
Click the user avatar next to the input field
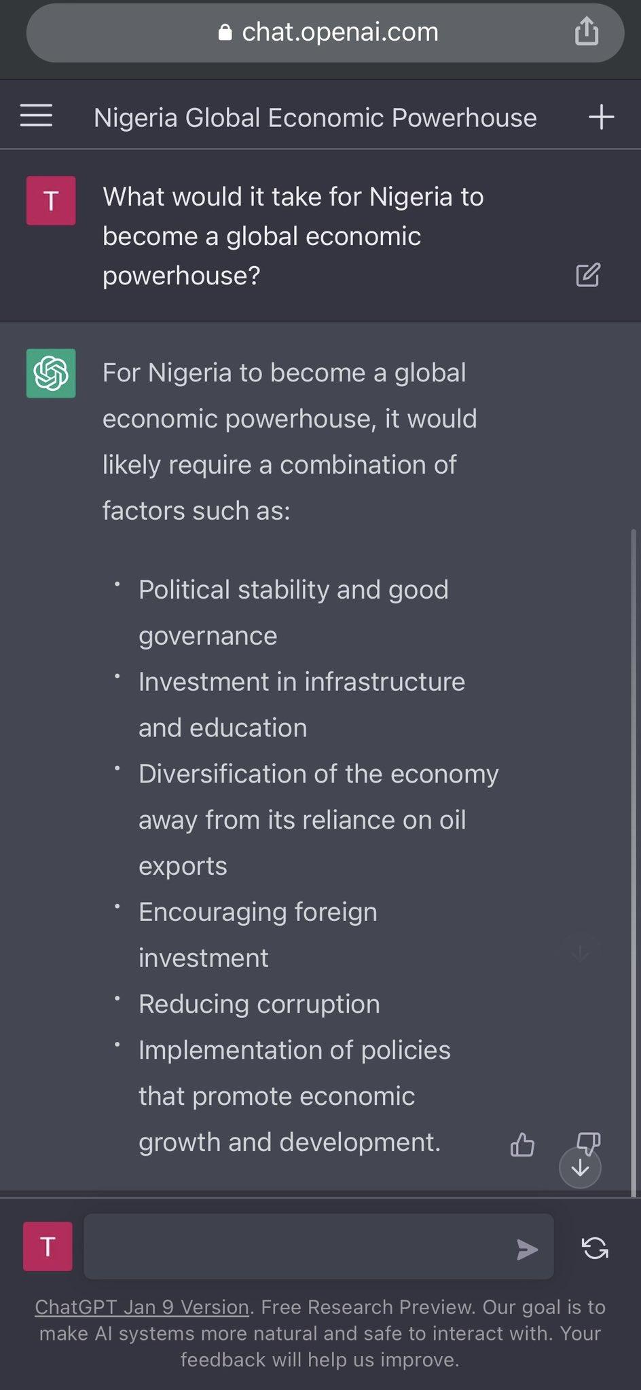(48, 1246)
